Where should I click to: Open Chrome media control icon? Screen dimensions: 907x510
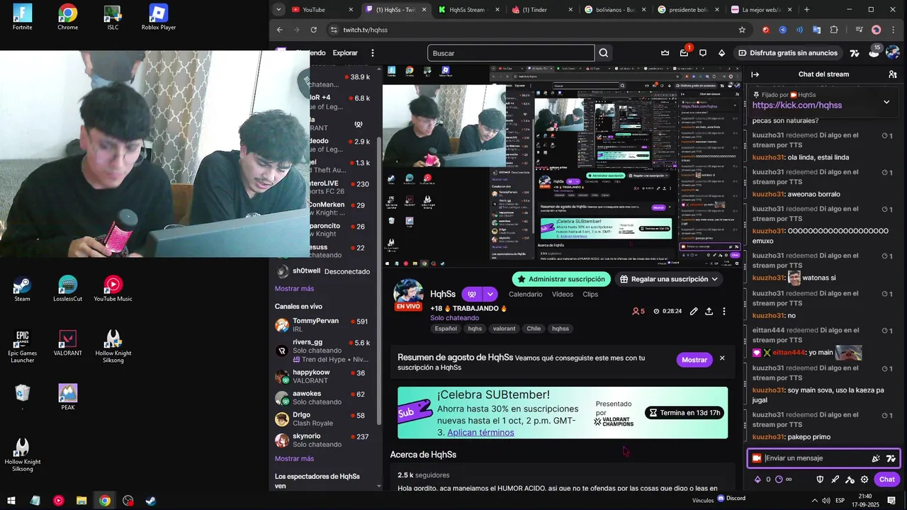pos(859,30)
